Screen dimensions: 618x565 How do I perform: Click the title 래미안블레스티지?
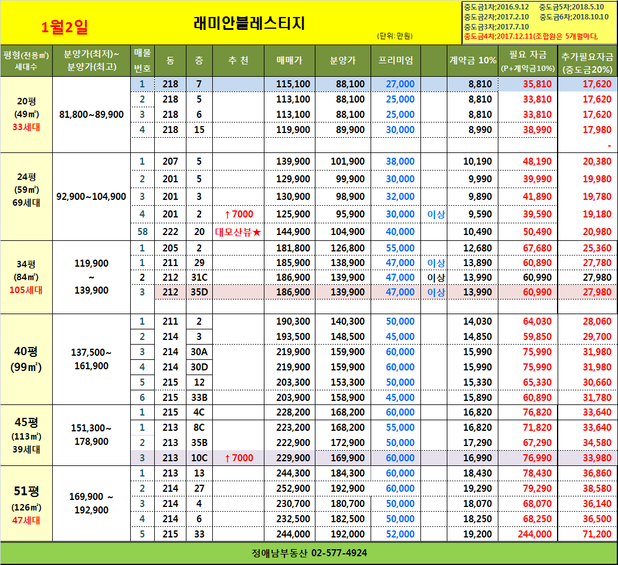point(249,23)
